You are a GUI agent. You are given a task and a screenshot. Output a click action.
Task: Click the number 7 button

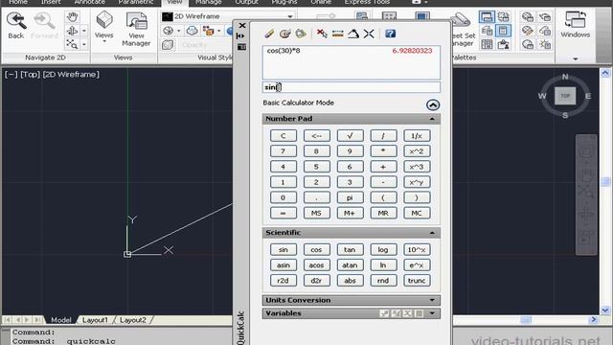pyautogui.click(x=284, y=151)
